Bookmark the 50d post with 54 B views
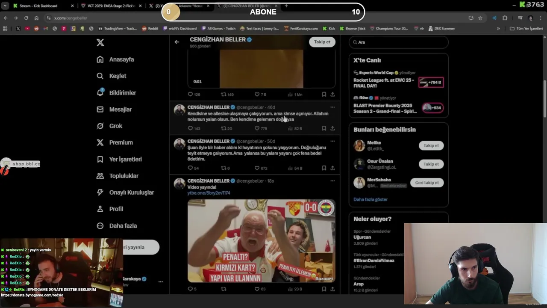This screenshot has width=547, height=308. [x=324, y=168]
